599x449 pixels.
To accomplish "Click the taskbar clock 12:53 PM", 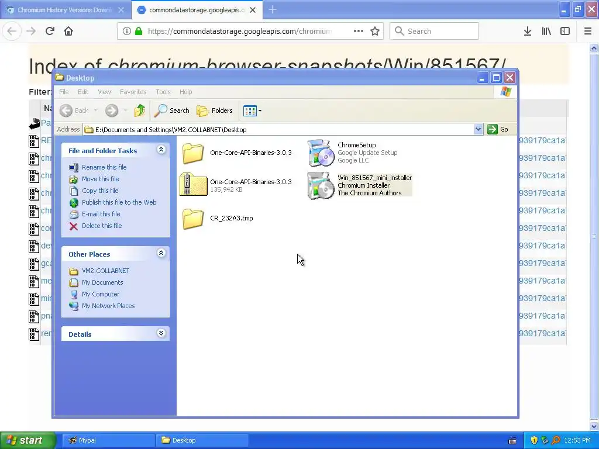I will click(577, 441).
